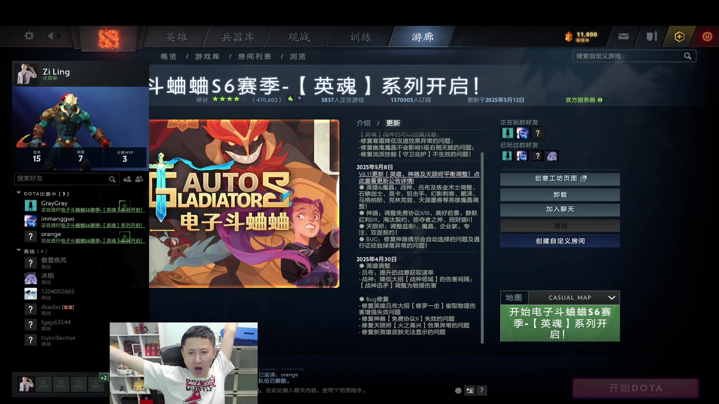Click the friend search magnifier icon
The height and width of the screenshot is (404, 719).
coord(112,180)
